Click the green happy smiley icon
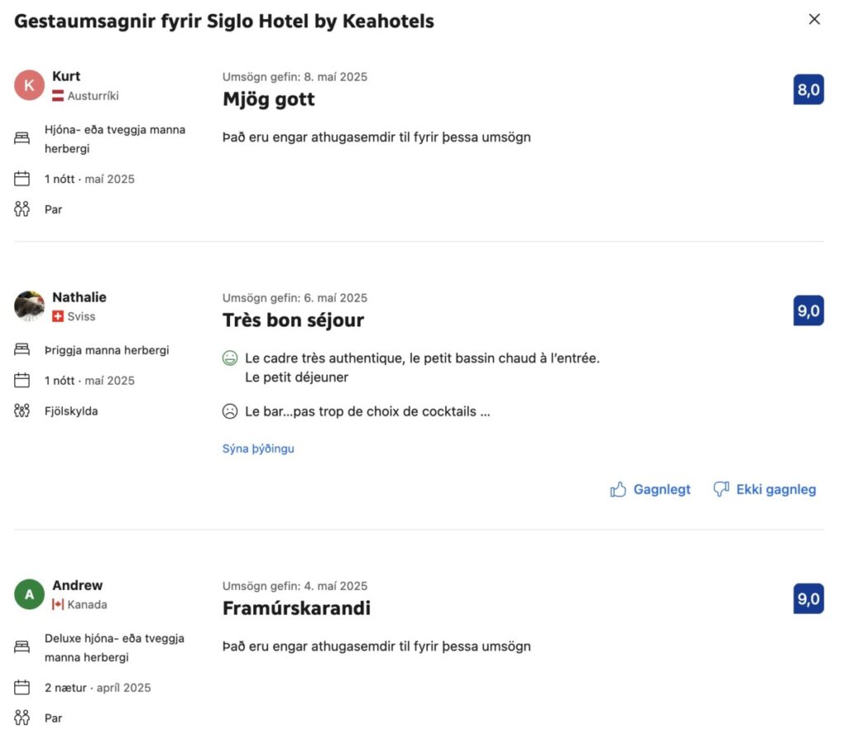 (230, 358)
